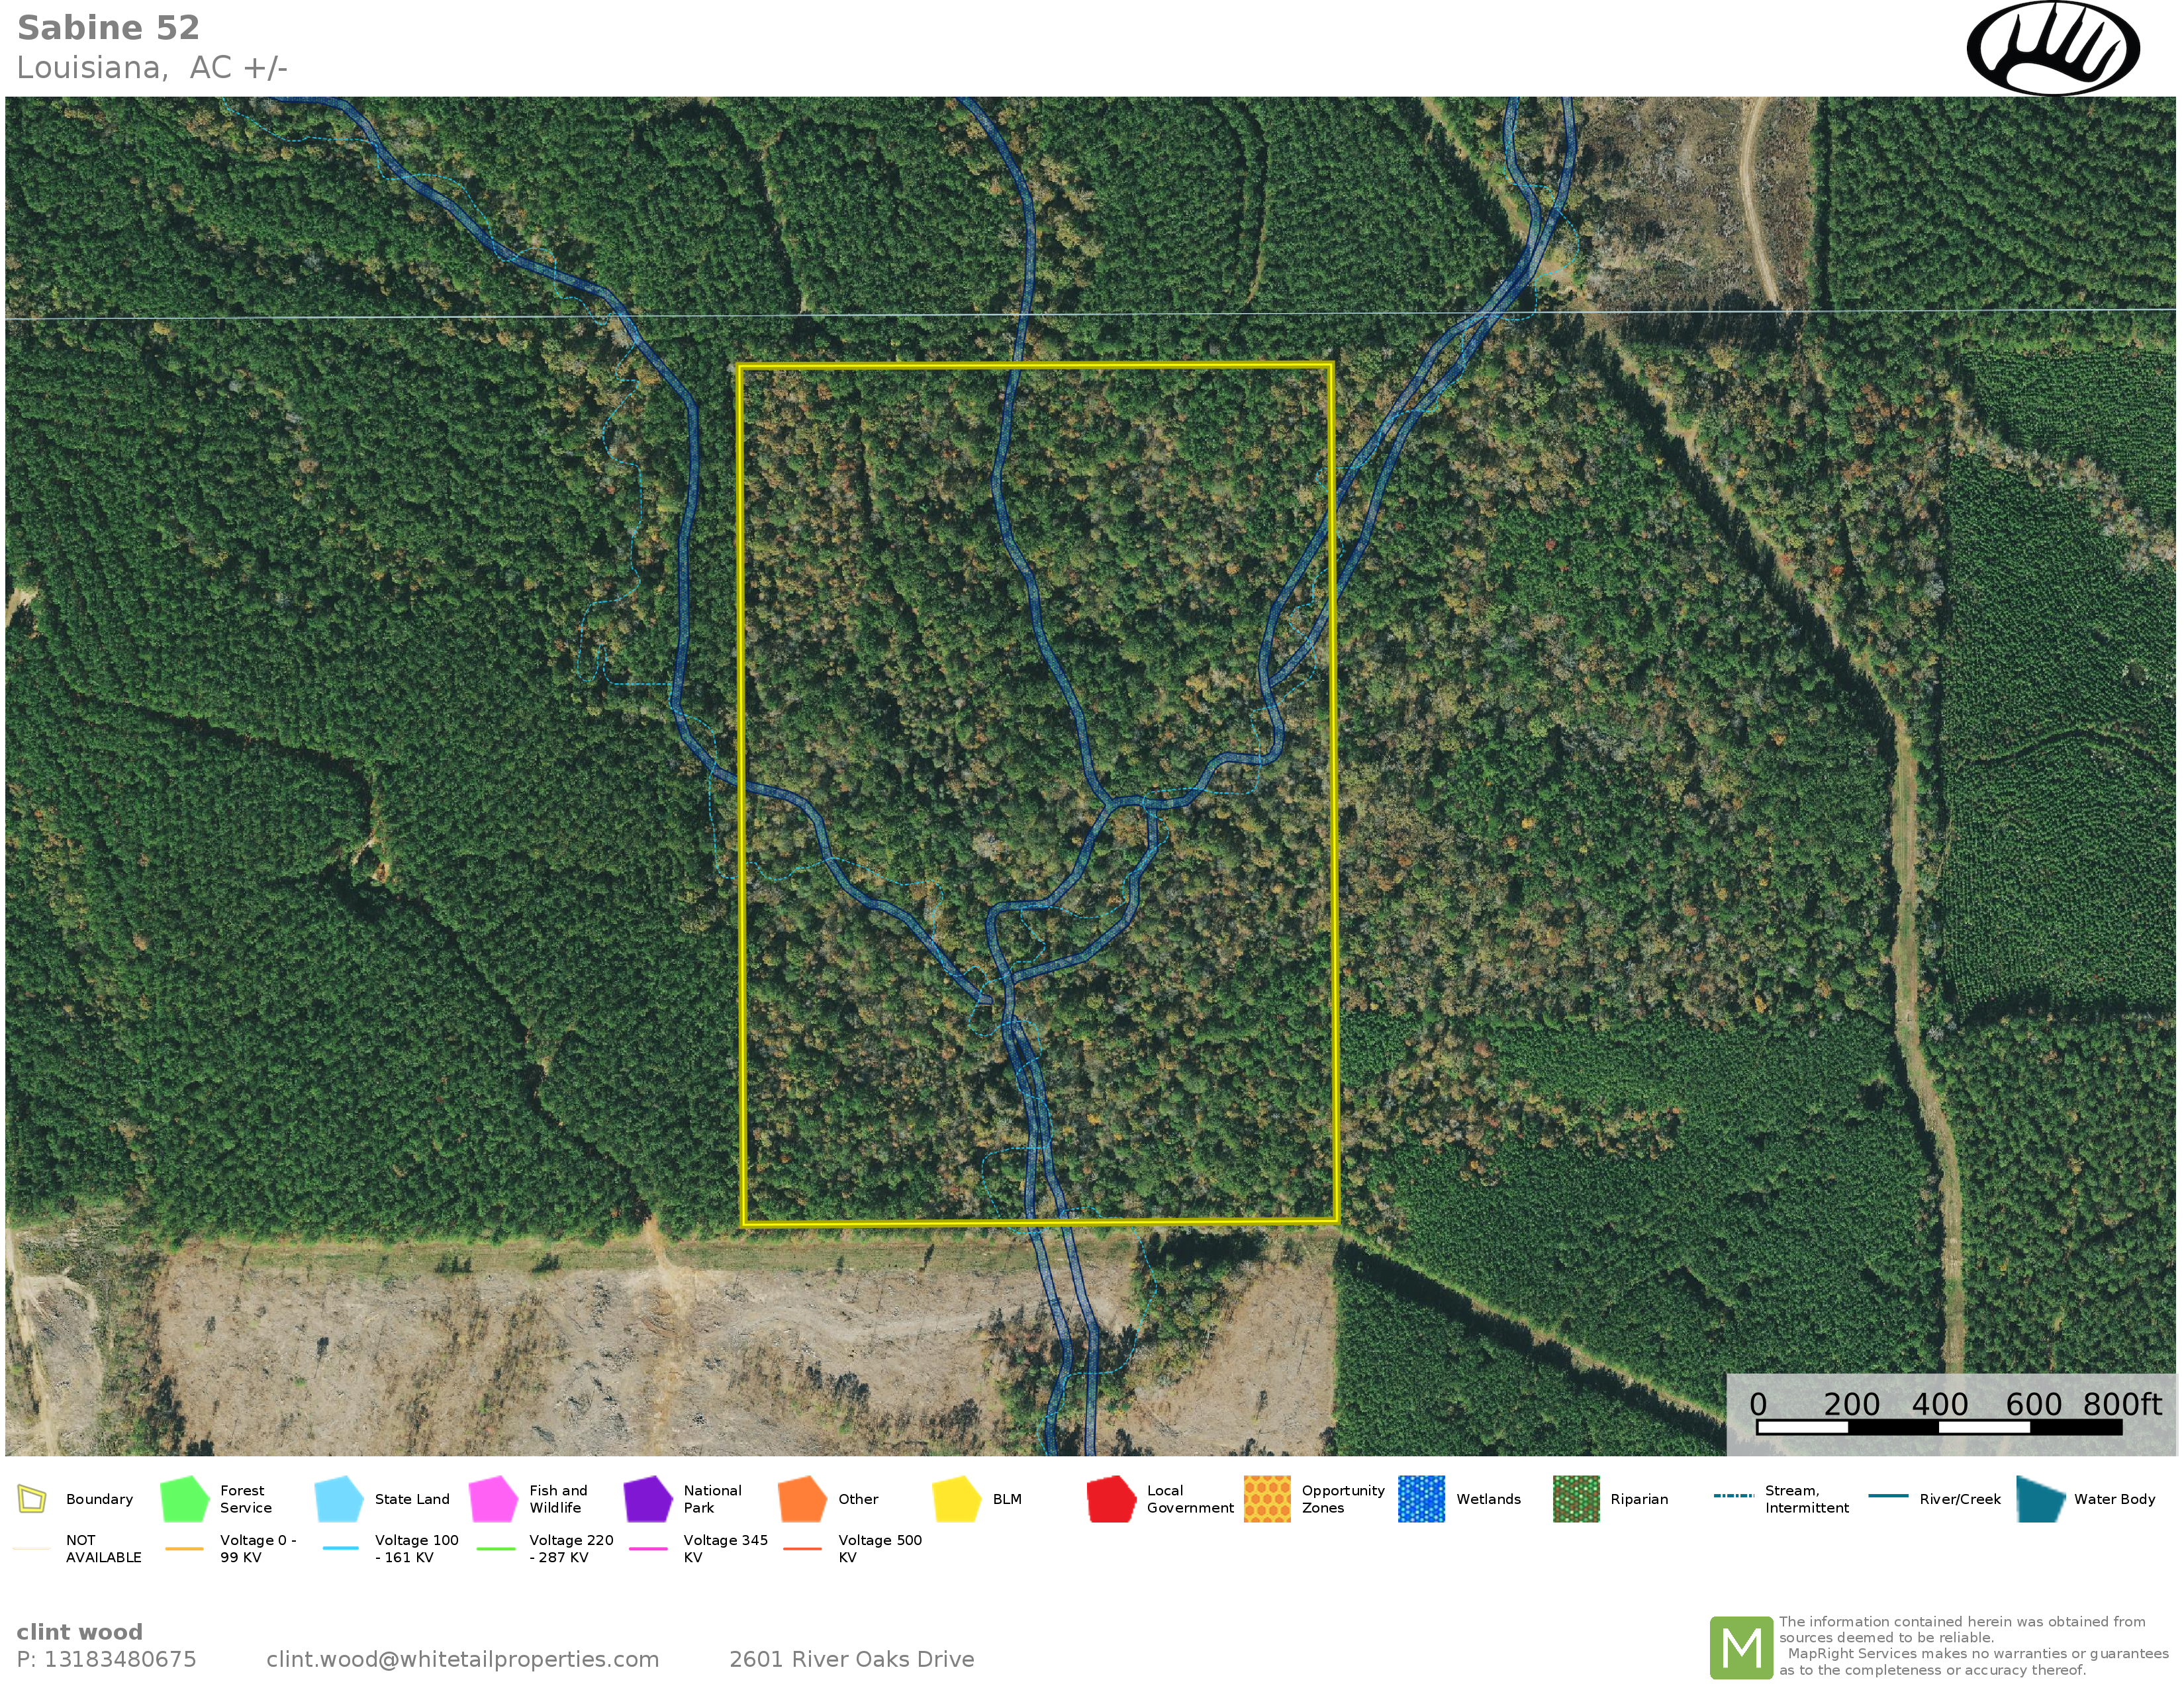Click the 2601 River Oaks Drive address
The height and width of the screenshot is (1688, 2184).
coord(851,1659)
